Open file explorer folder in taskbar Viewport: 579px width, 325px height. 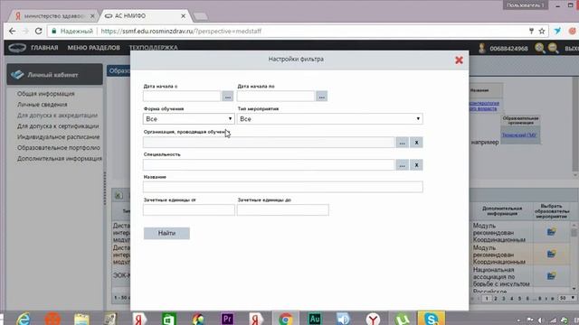tap(81, 319)
